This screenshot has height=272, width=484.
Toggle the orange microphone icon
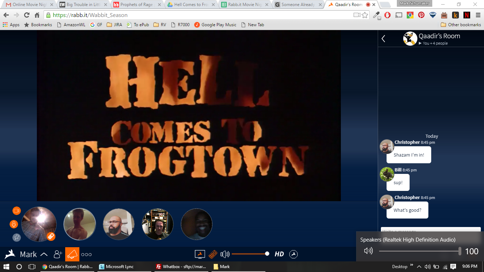(x=14, y=224)
